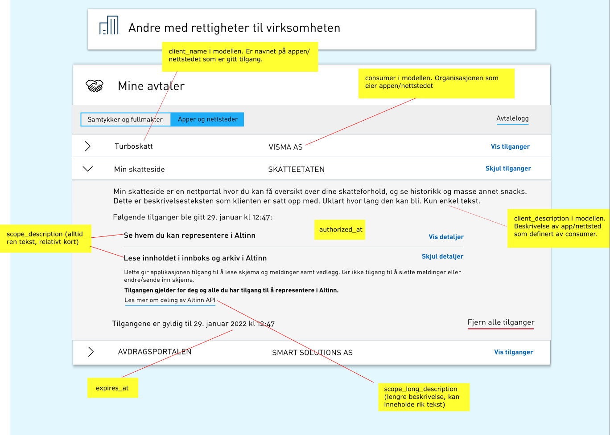Open the Avtalelogg link
The image size is (610, 435).
[512, 118]
